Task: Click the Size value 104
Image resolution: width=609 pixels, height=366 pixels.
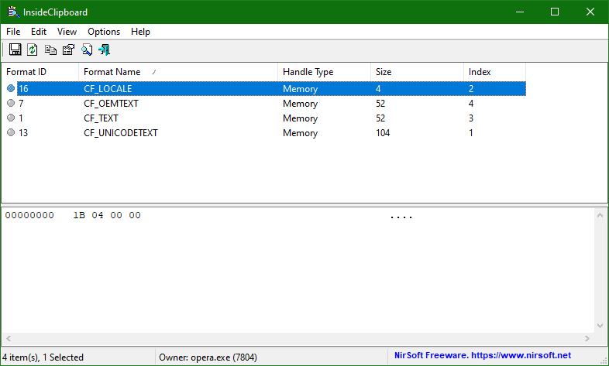Action: click(383, 133)
